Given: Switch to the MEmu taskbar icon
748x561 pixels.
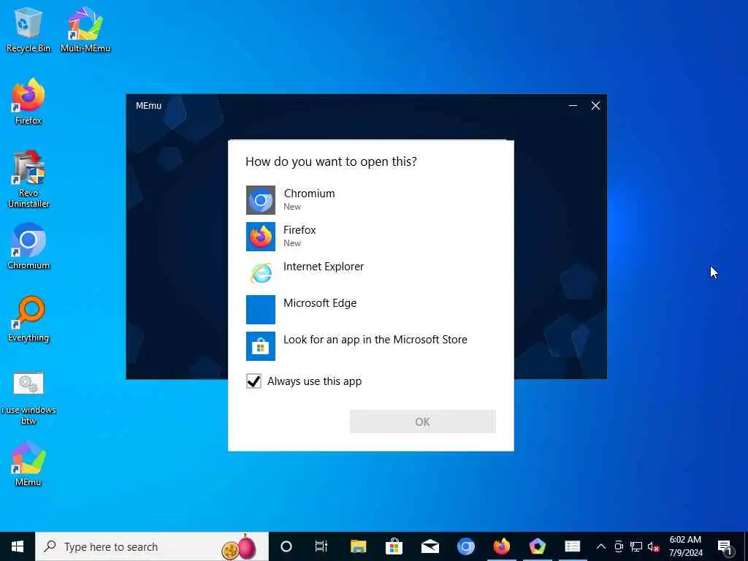Looking at the screenshot, I should coord(537,546).
